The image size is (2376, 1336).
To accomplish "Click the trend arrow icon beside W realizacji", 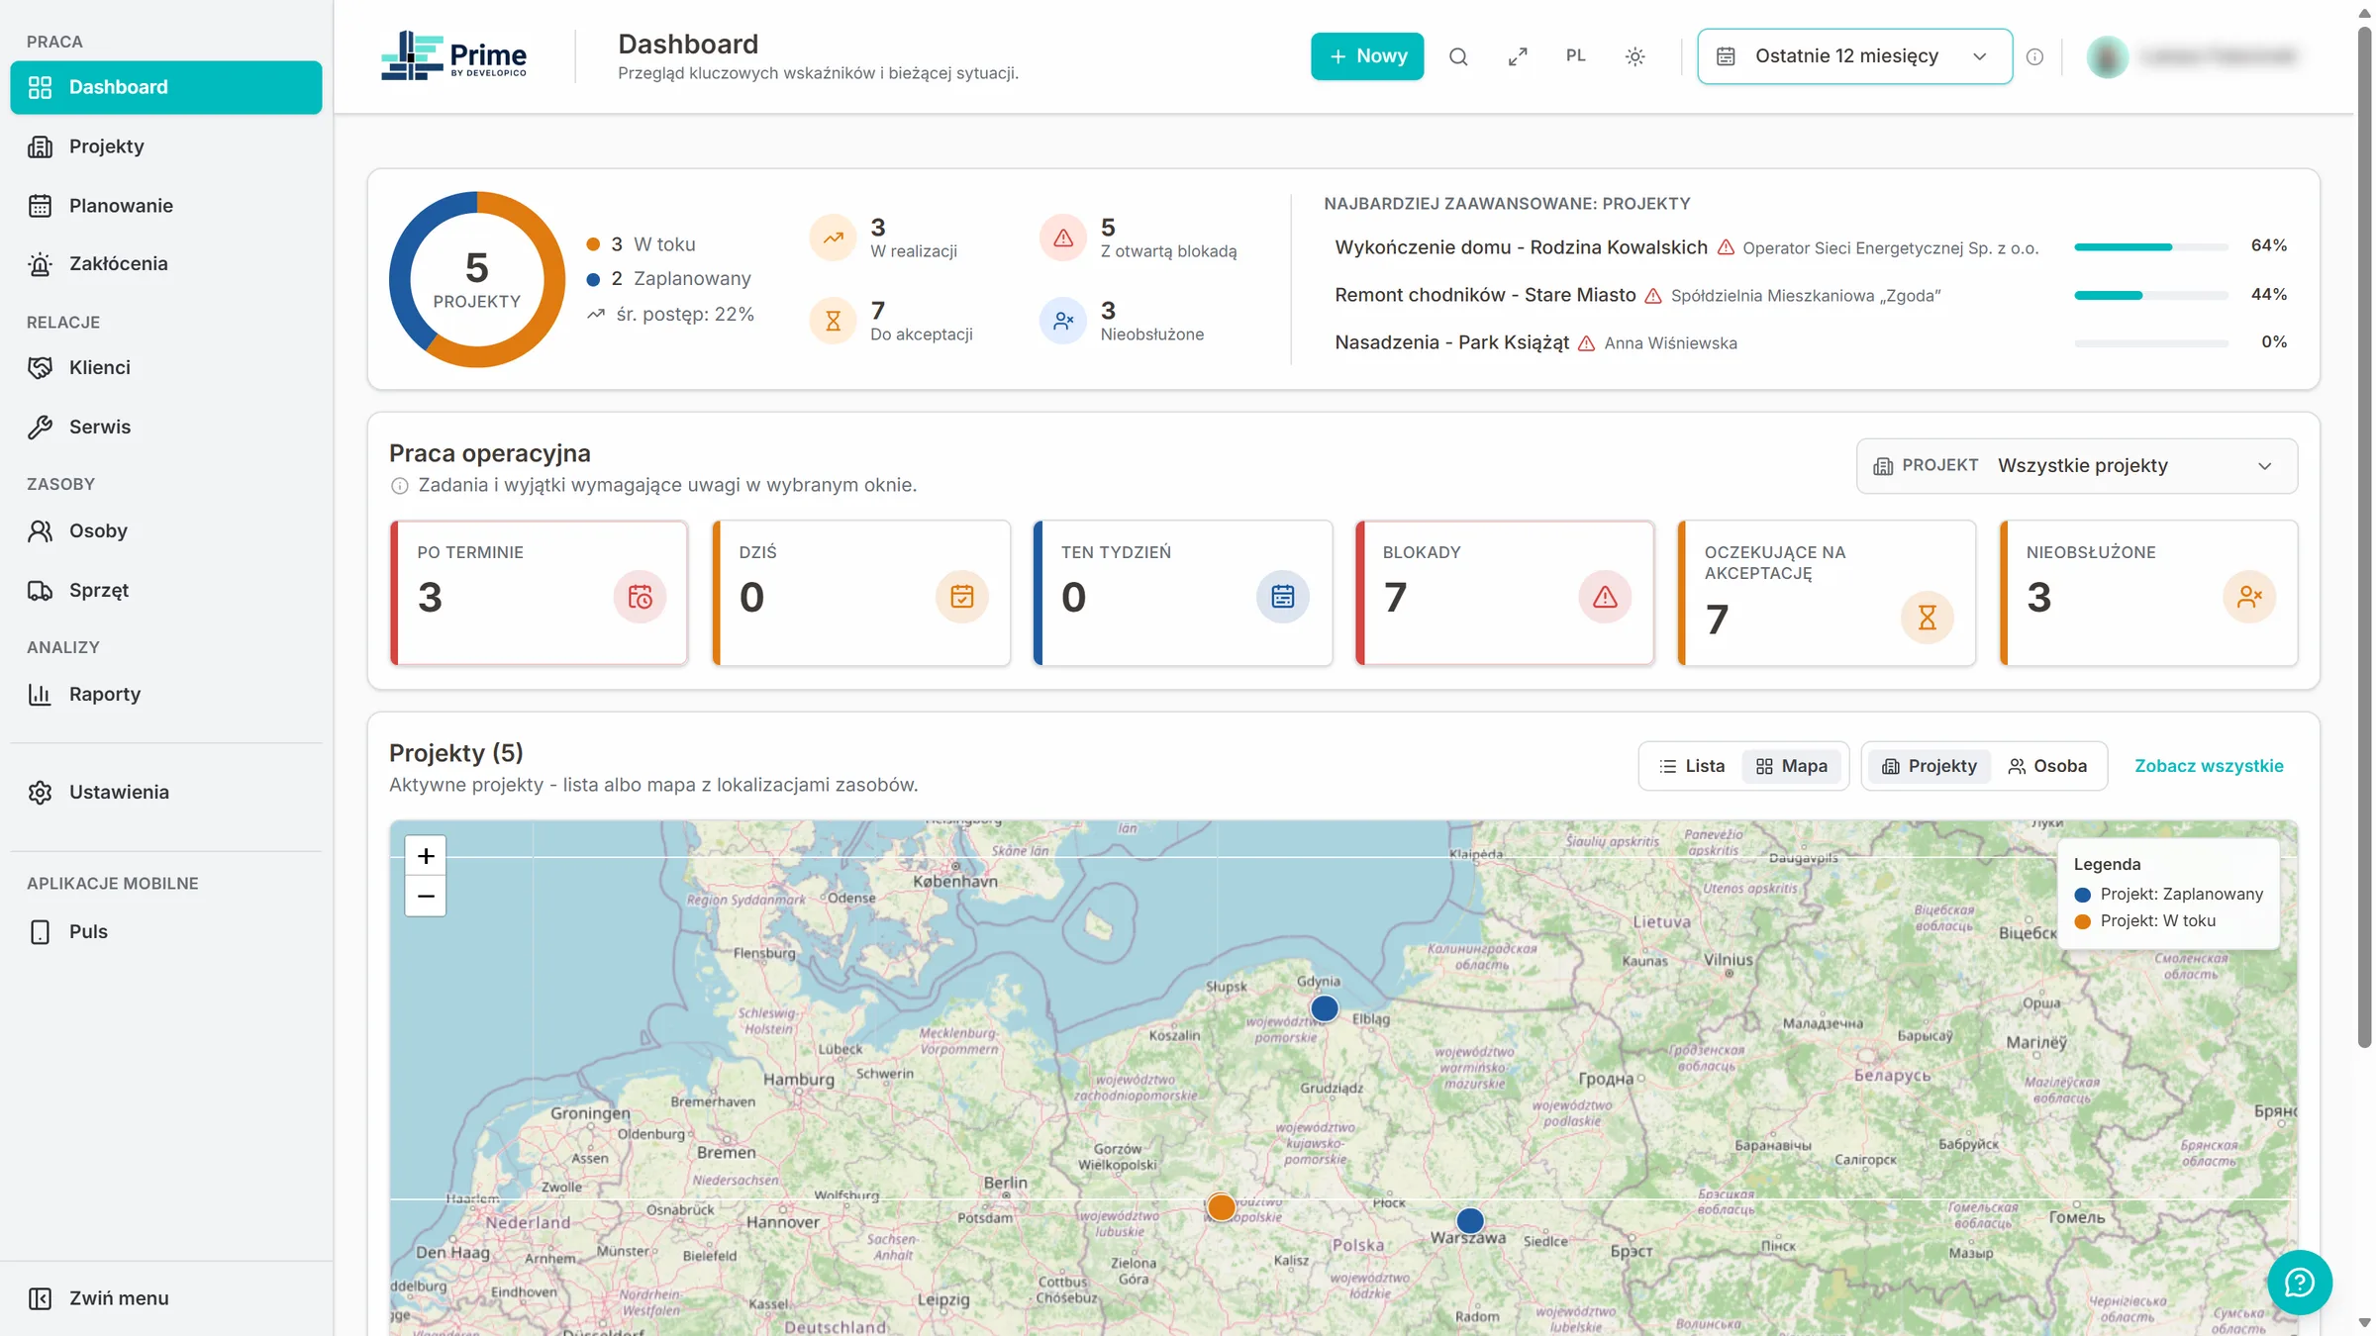I will tap(833, 238).
